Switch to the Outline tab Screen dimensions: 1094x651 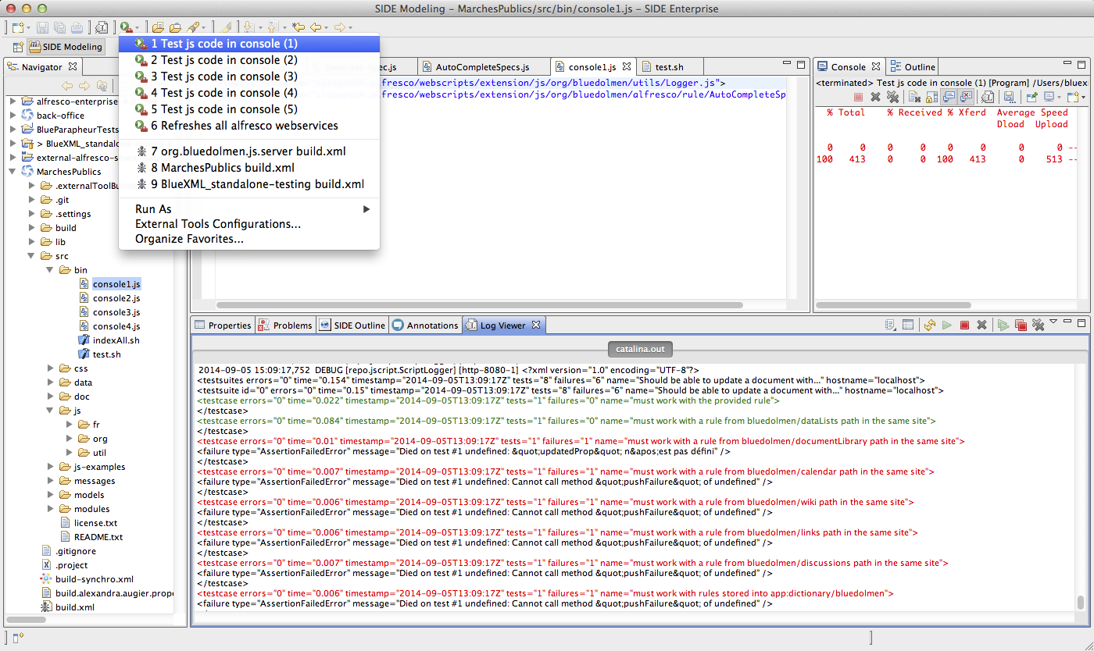913,67
